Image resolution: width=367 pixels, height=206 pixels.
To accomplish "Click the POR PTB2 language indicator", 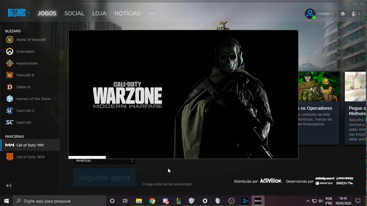I will (x=329, y=201).
